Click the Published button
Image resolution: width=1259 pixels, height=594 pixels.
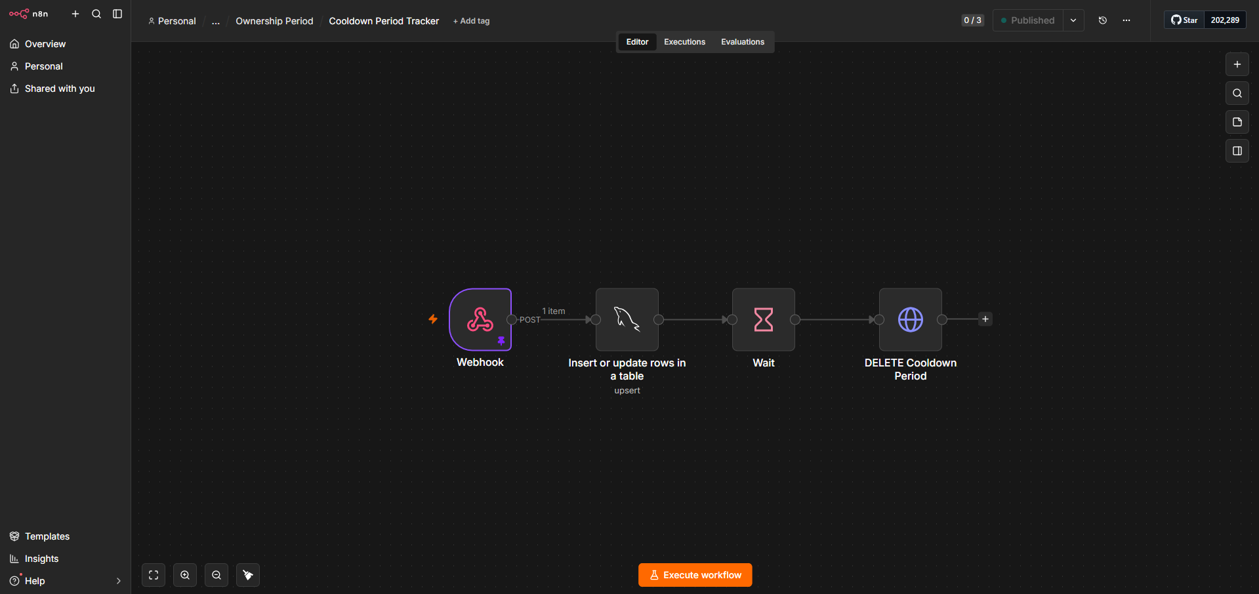click(1028, 20)
